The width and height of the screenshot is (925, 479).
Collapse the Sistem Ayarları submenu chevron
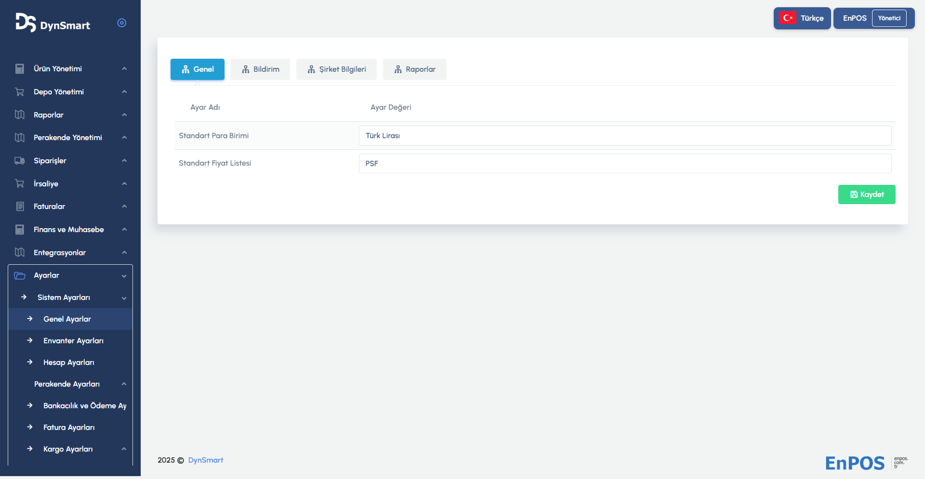(124, 298)
